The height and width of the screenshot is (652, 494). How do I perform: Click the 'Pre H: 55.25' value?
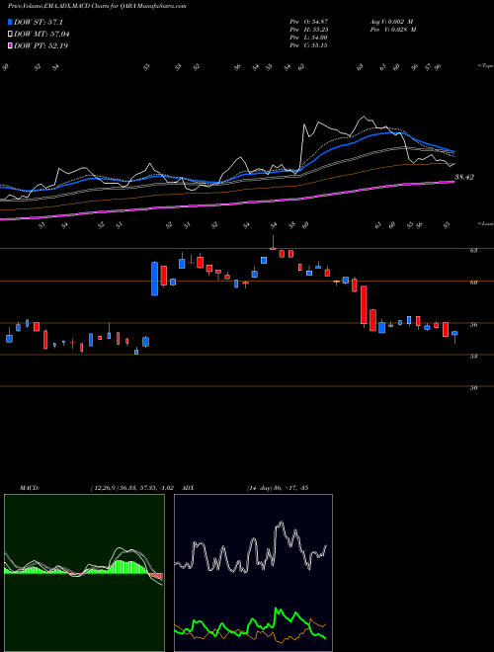pyautogui.click(x=308, y=30)
